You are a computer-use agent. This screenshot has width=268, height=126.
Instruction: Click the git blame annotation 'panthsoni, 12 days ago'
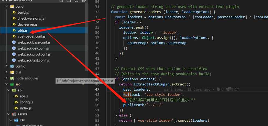pos(187,89)
